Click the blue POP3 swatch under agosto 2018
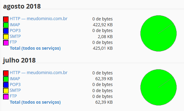The image size is (184, 111). tap(6, 31)
